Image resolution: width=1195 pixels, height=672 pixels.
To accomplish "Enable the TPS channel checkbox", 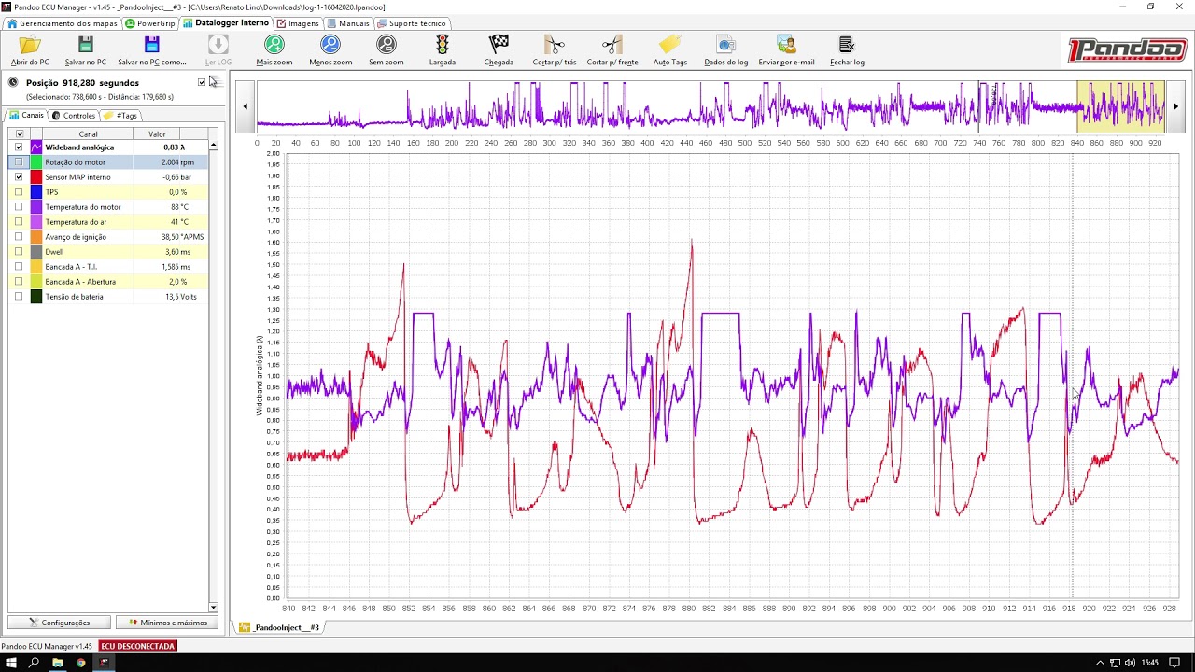I will tap(19, 192).
